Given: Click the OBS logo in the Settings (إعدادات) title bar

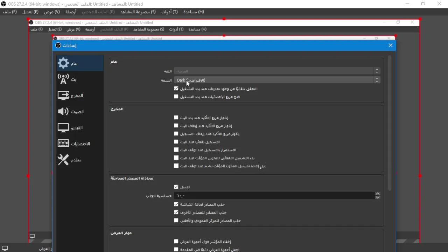Looking at the screenshot, I should pos(58,45).
